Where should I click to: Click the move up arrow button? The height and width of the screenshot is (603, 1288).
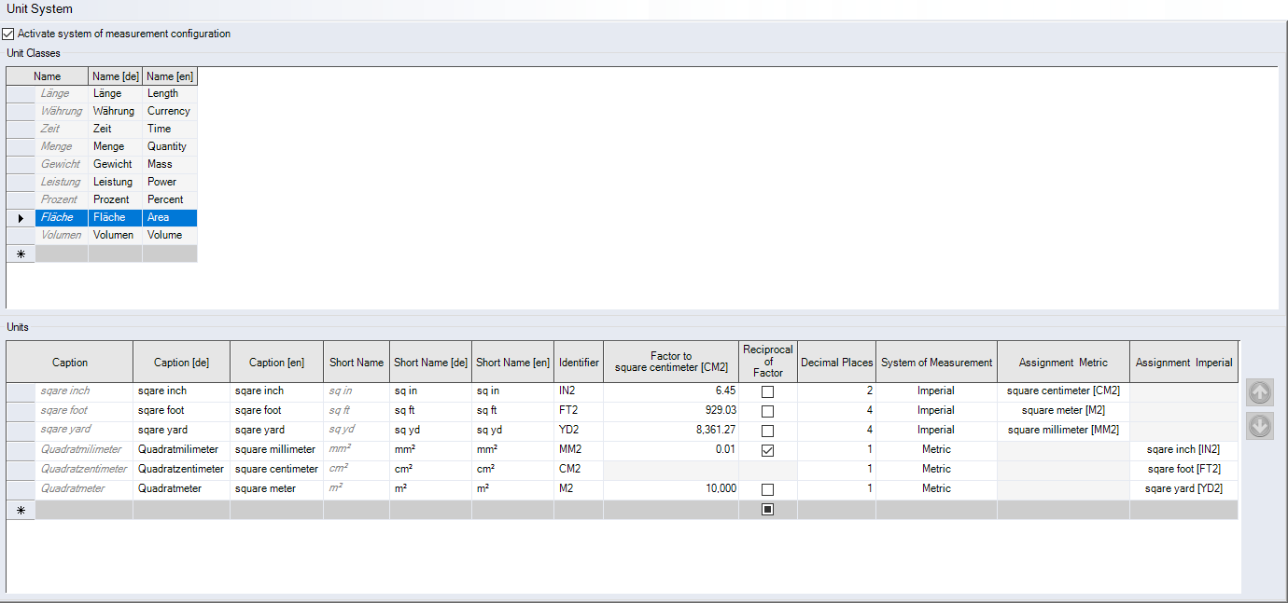pyautogui.click(x=1260, y=393)
